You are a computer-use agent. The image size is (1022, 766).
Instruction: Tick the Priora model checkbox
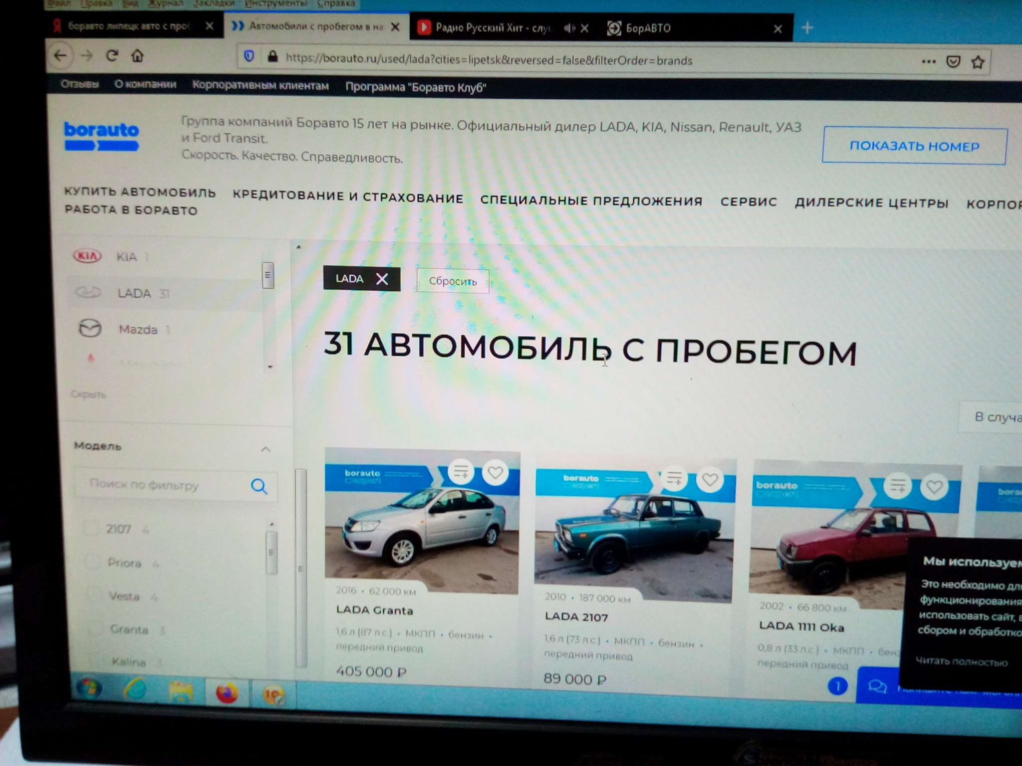92,562
